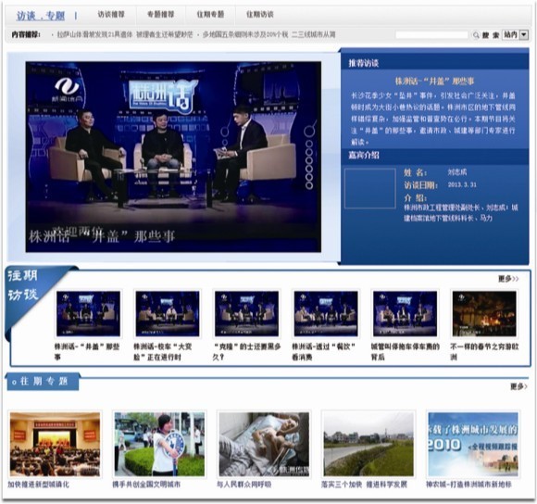Expand 更多> in the 往期专题 section

coord(518,386)
